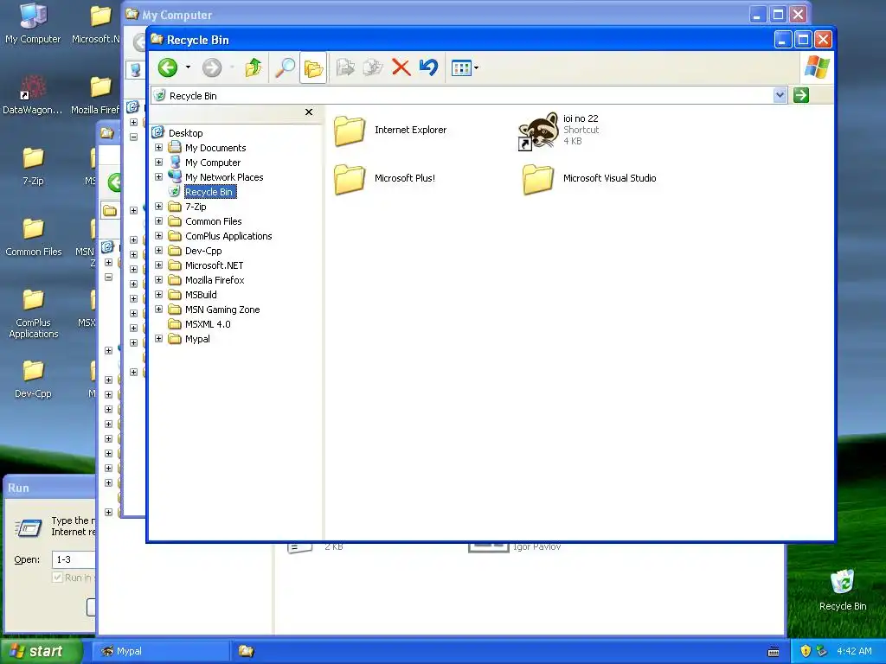Select the Mypal folder in tree
Screen dimensions: 886x664
[197, 339]
